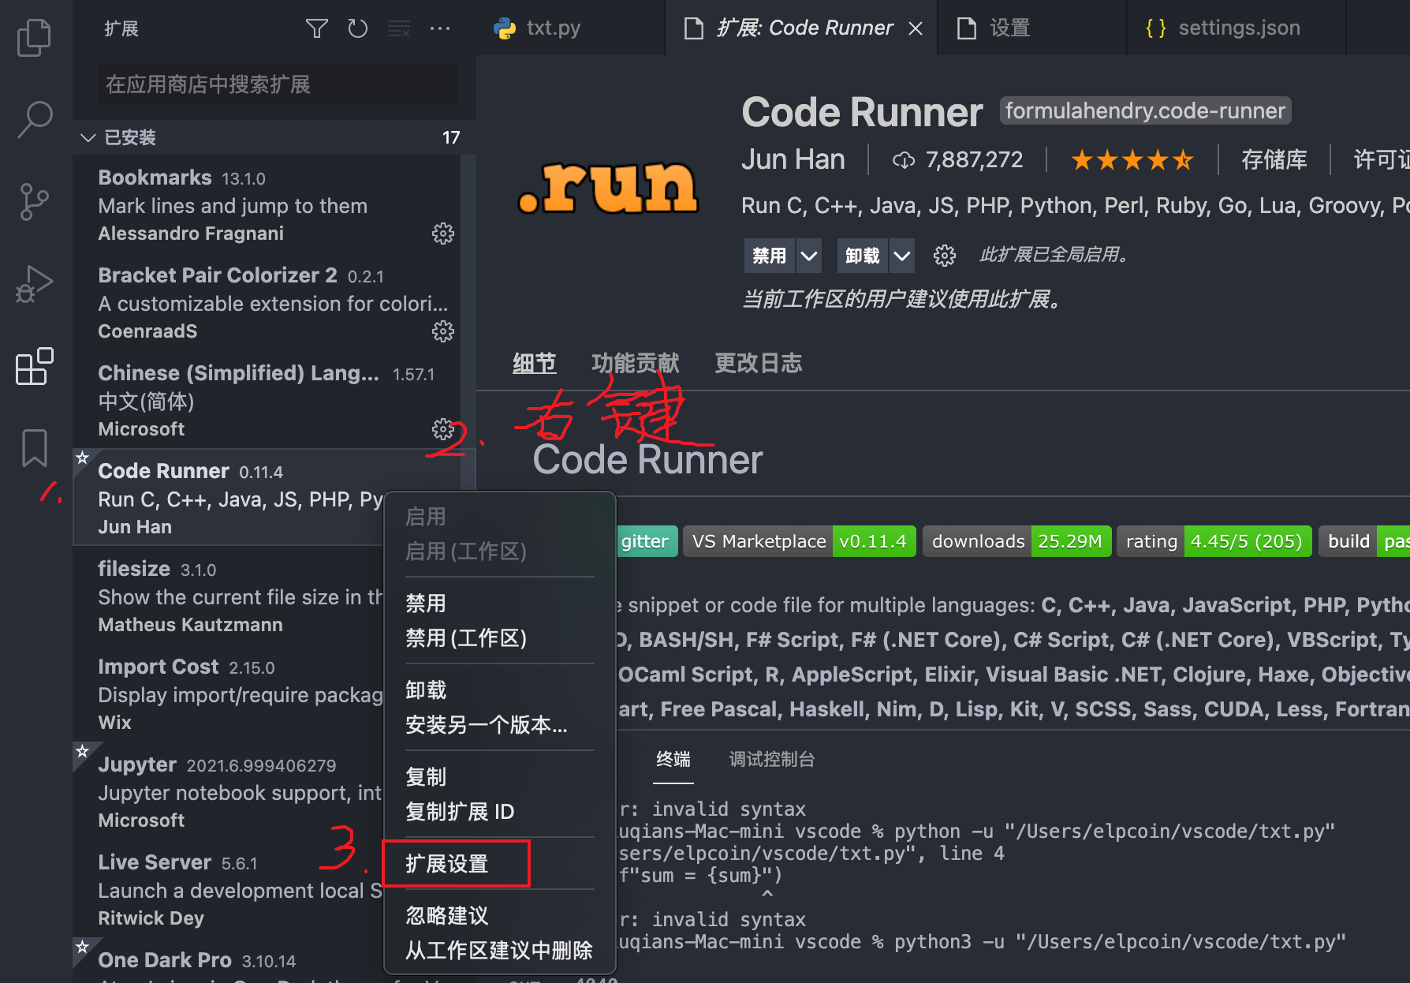The height and width of the screenshot is (983, 1410).
Task: Click the extension search box
Action: (x=278, y=84)
